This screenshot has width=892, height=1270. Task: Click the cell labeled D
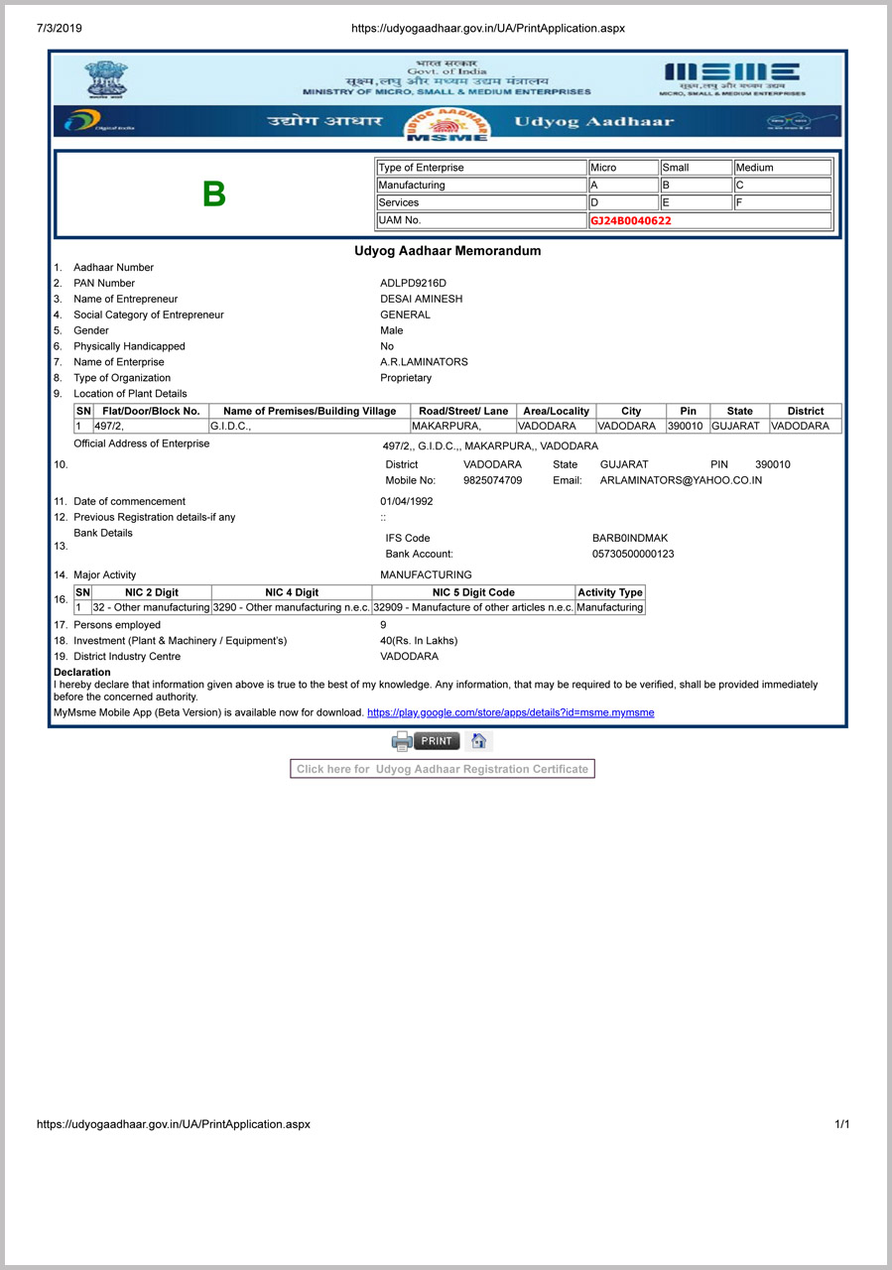coord(623,202)
